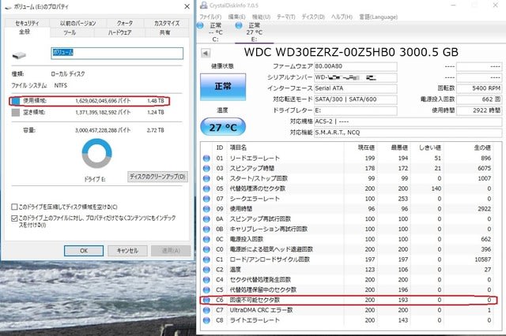Open the ファイル(F) menu

(x=210, y=17)
